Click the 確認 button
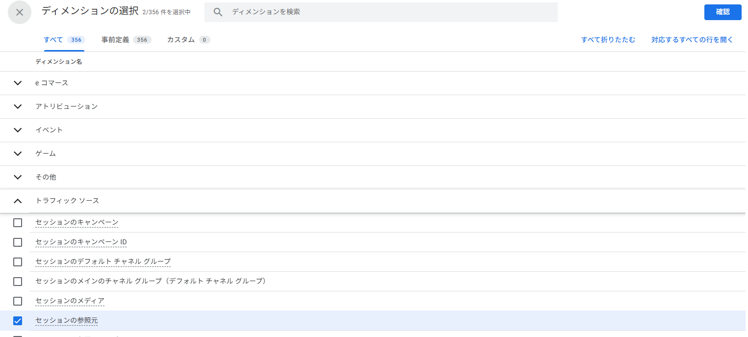 pos(722,12)
